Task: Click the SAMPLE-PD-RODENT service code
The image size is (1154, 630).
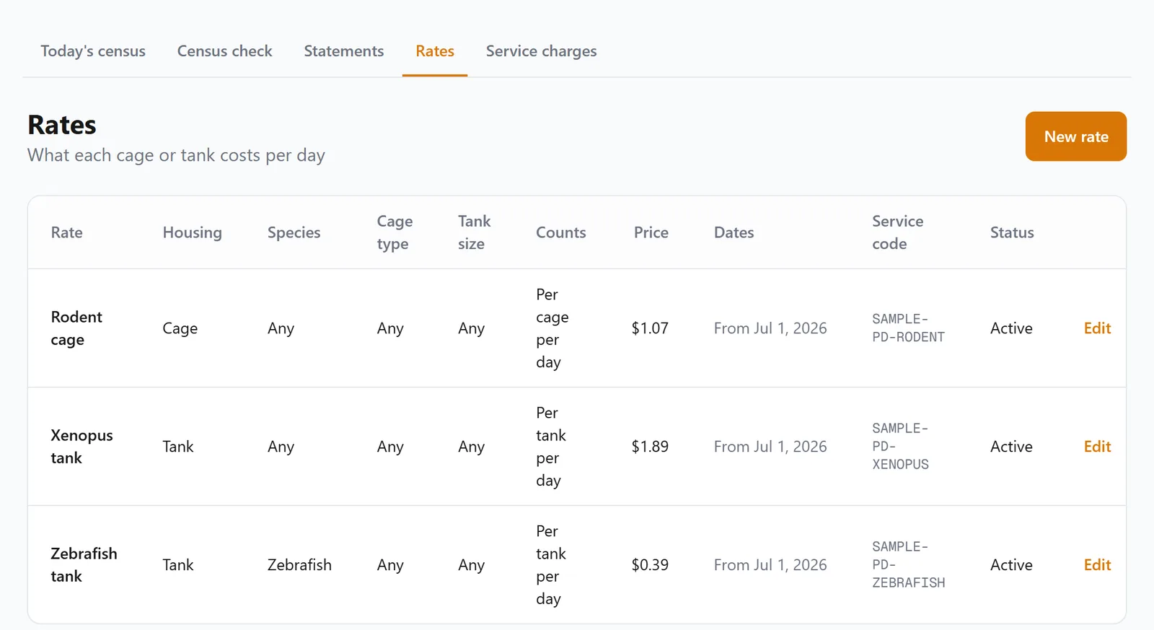Action: coord(908,328)
